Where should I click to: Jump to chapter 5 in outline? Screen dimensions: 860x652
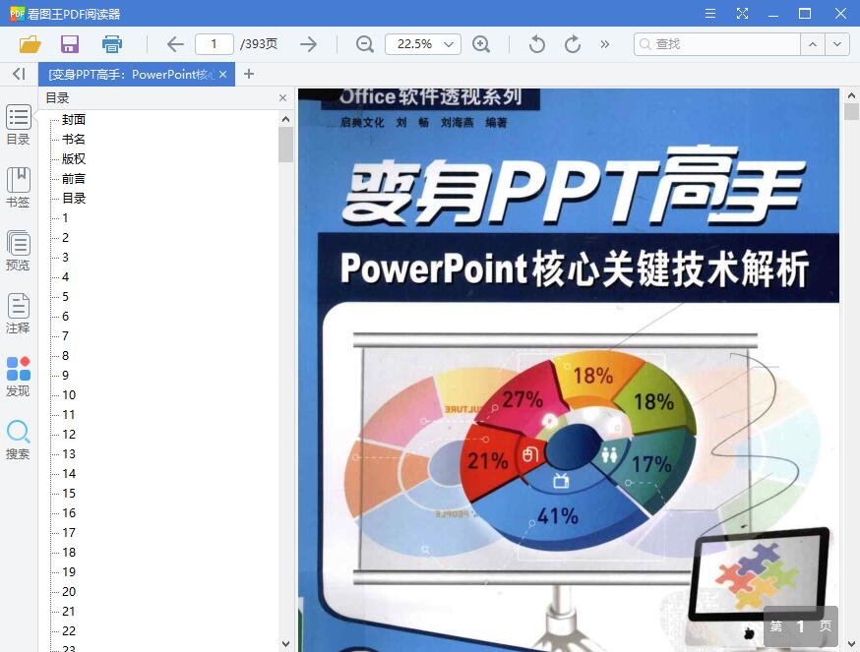click(65, 297)
